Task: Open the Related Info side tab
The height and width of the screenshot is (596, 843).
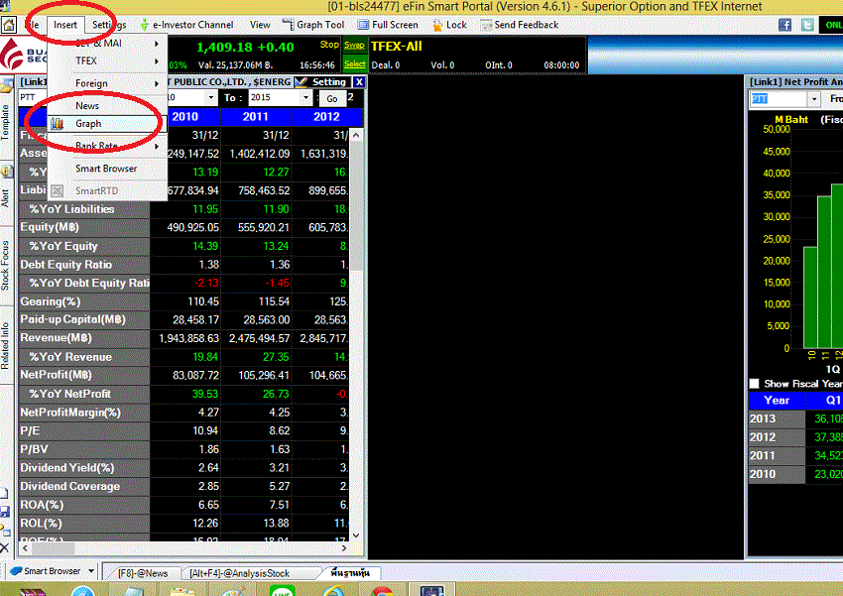Action: pos(5,345)
